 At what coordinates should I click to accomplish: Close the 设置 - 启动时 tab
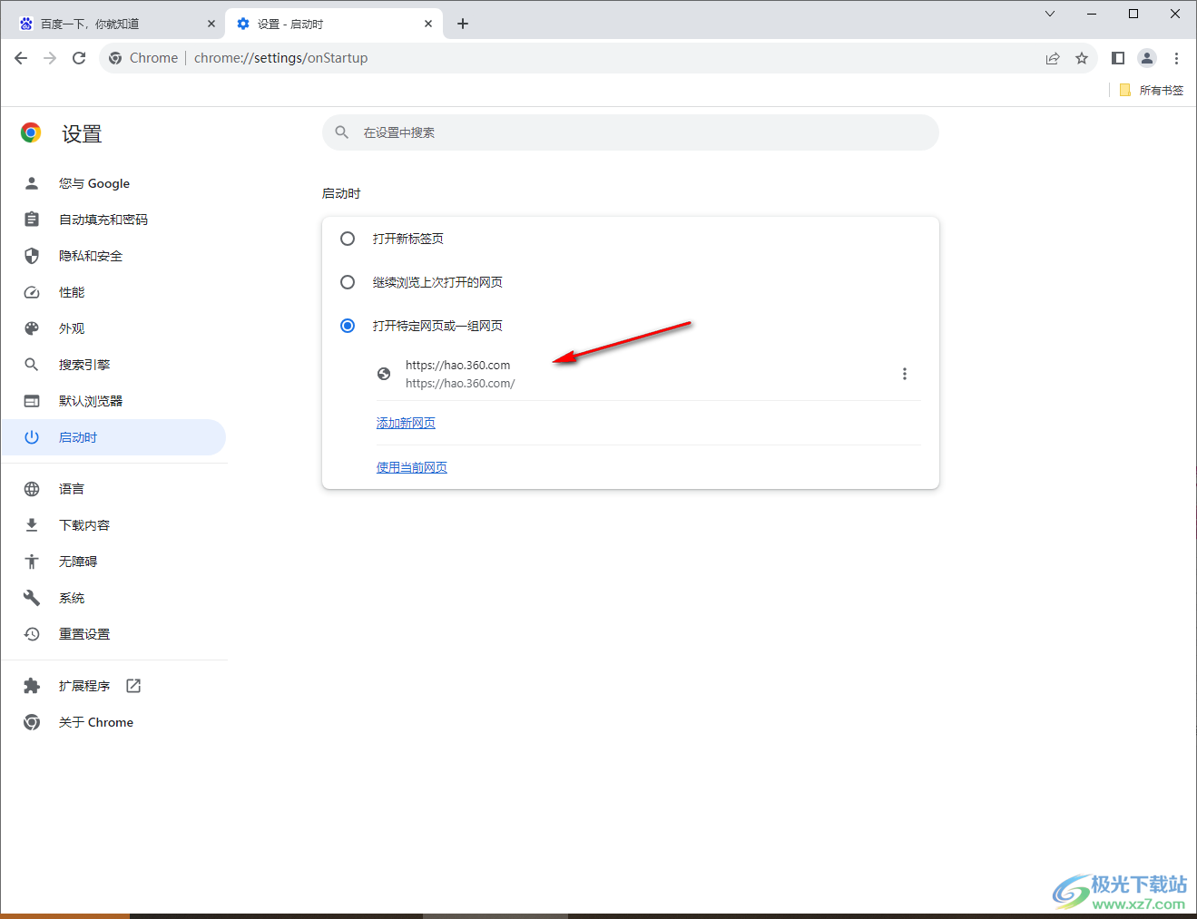(428, 24)
